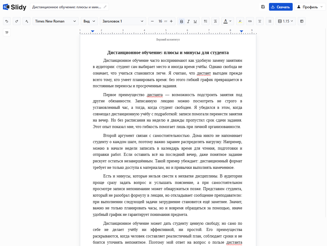Decrease font size with minus button
327x246 pixels.
[x=152, y=21]
